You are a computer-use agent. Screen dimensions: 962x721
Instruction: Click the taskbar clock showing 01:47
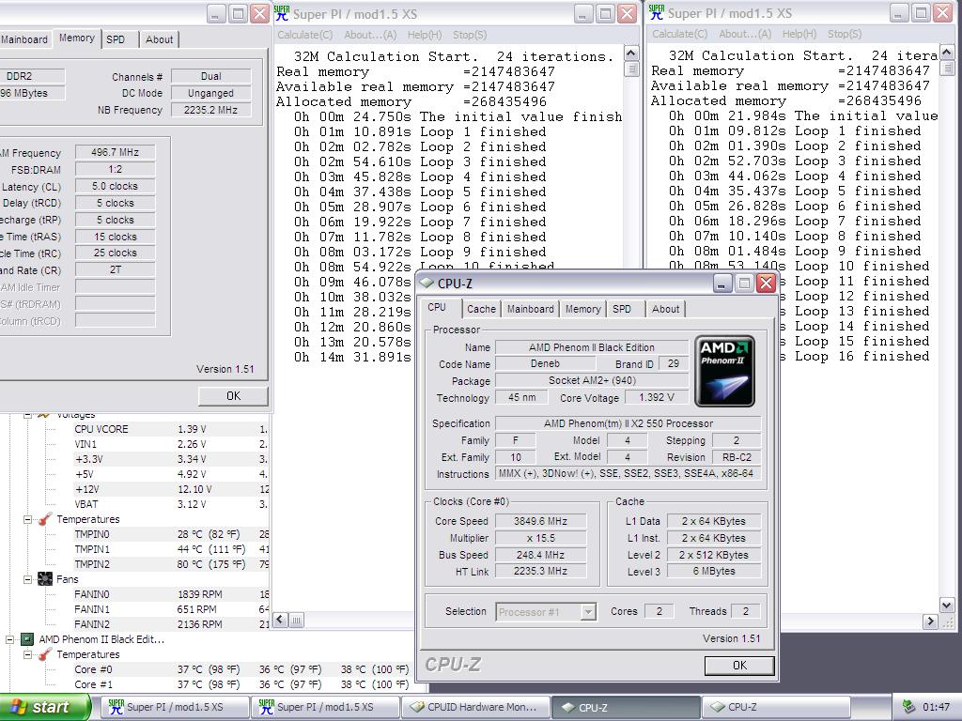tap(937, 707)
